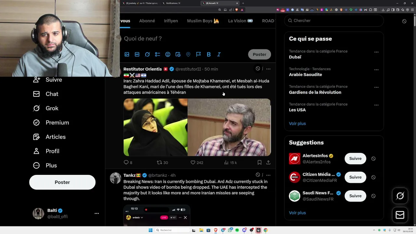Switch to the Muslim Boys tab
The width and height of the screenshot is (416, 234).
click(203, 21)
